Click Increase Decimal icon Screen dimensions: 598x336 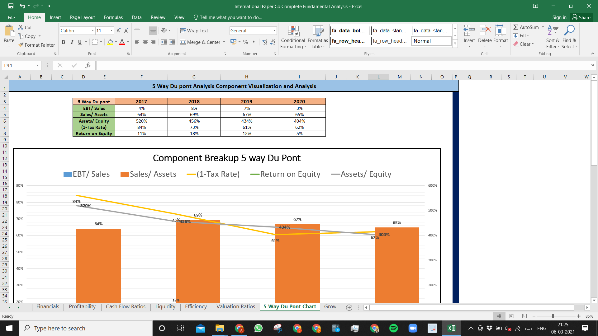(x=265, y=42)
